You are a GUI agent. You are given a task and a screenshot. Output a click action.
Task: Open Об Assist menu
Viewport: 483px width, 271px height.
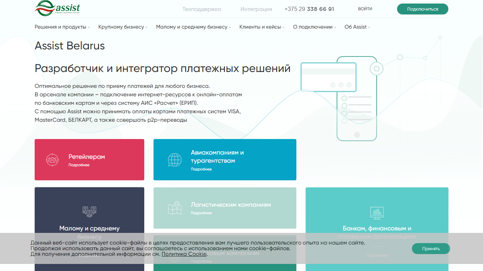tap(356, 27)
